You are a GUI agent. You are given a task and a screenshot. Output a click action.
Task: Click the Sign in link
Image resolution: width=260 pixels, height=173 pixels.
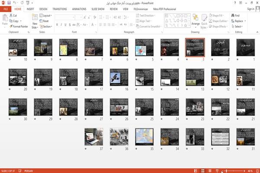point(250,9)
